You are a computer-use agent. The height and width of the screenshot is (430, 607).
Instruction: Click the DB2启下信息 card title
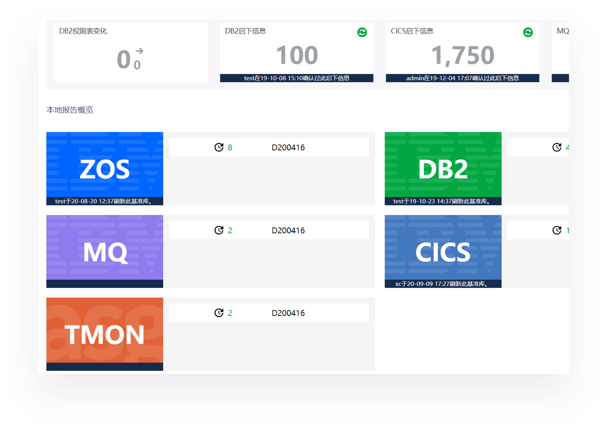245,31
